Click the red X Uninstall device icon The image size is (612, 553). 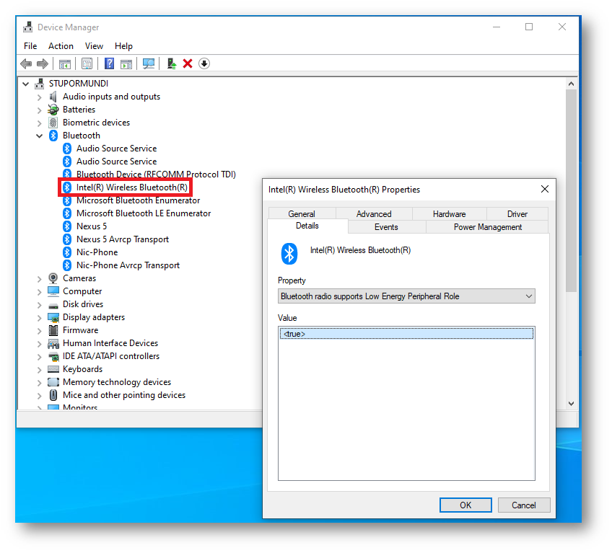(x=188, y=63)
